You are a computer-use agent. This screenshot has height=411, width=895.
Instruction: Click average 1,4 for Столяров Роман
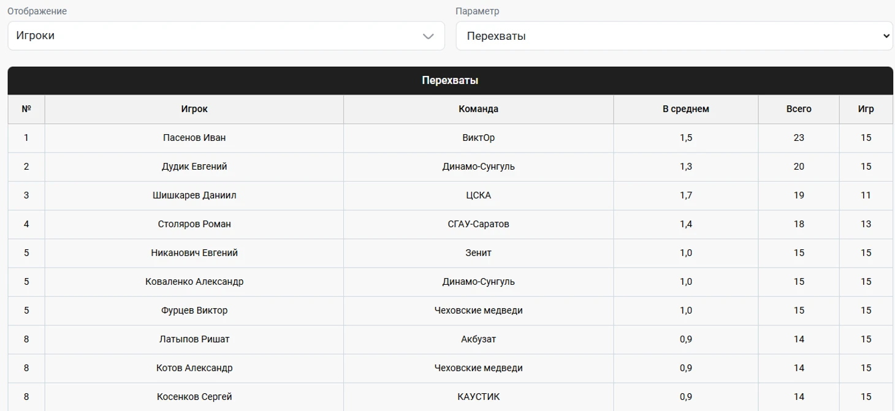pos(686,224)
